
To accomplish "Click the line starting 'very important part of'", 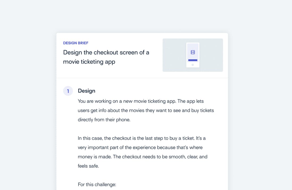I will coord(140,147).
